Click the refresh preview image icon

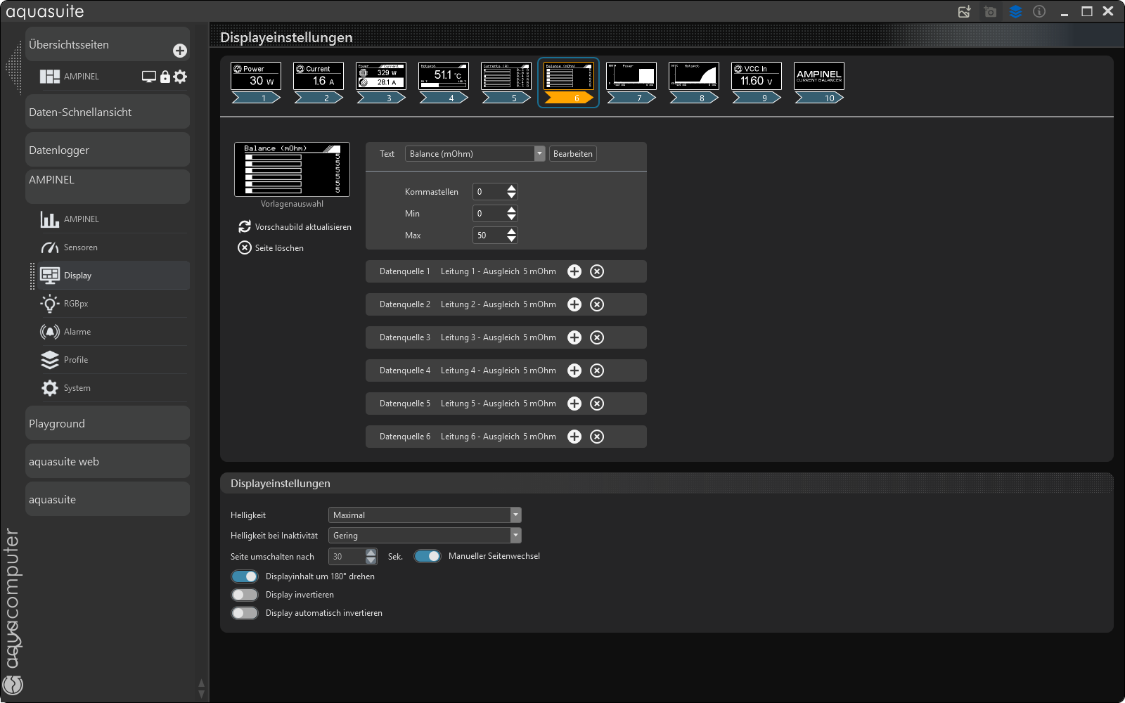pos(245,226)
